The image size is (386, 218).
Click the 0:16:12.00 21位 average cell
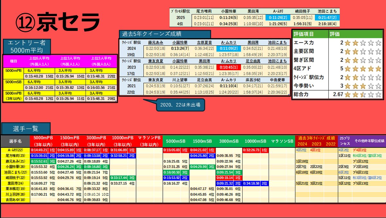click(39, 87)
